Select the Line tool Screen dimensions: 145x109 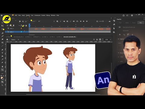coord(2,46)
